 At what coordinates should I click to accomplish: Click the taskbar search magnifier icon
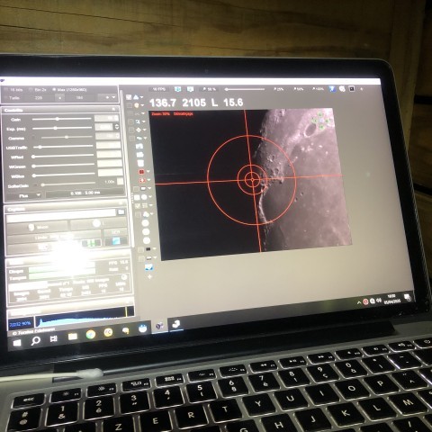point(36,341)
